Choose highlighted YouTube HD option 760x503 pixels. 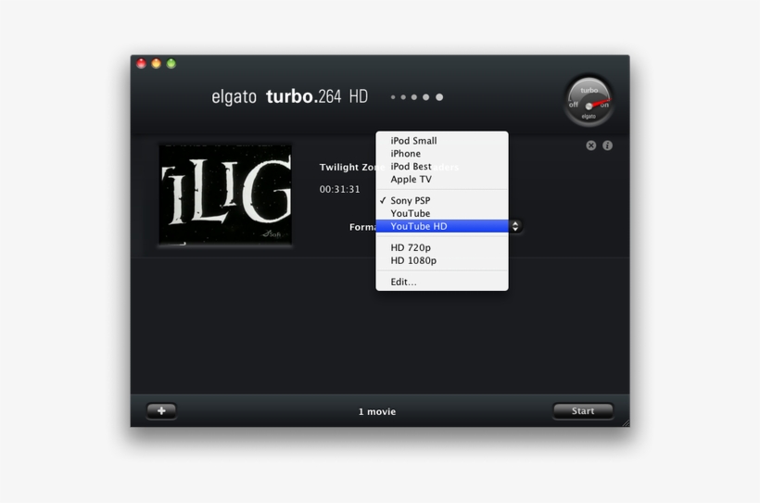click(x=419, y=226)
